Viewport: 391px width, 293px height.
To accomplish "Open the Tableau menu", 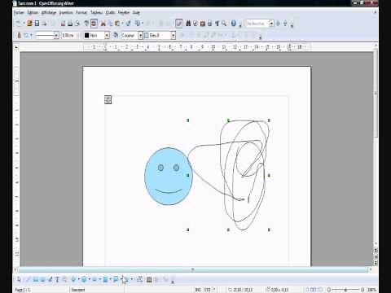I will (96, 12).
